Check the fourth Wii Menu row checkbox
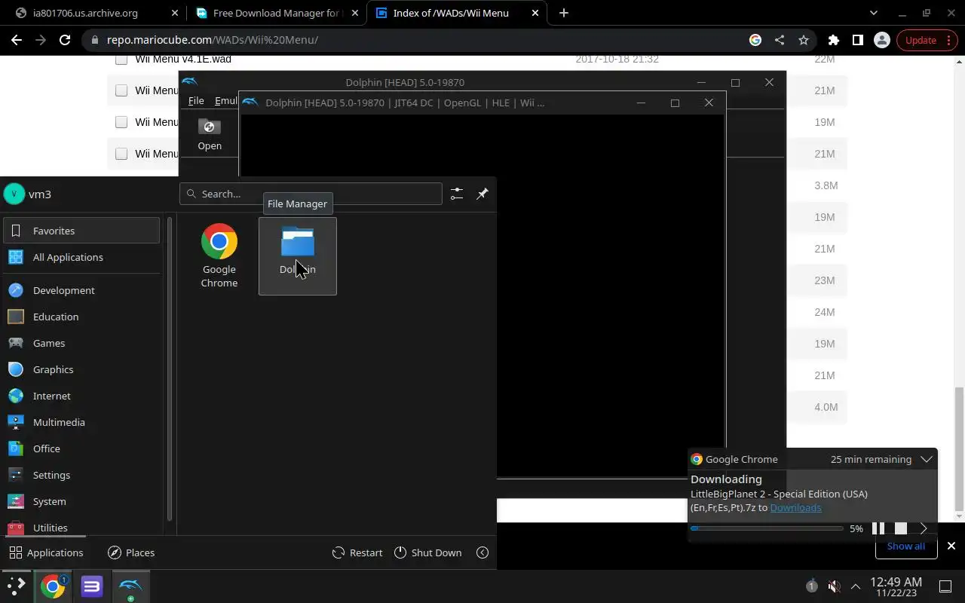The height and width of the screenshot is (603, 965). [121, 154]
